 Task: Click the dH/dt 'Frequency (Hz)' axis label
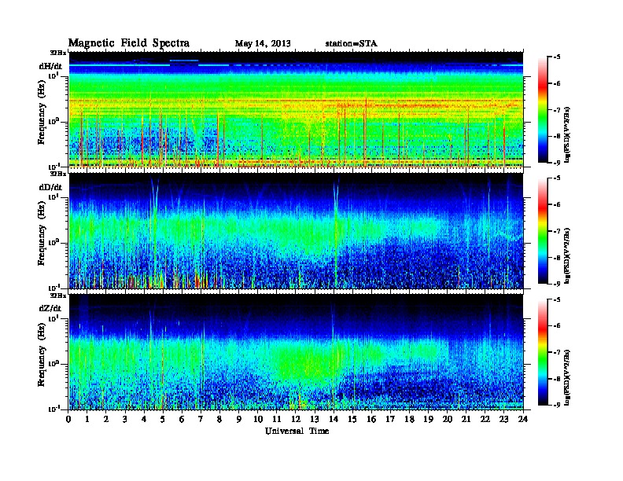pyautogui.click(x=42, y=112)
